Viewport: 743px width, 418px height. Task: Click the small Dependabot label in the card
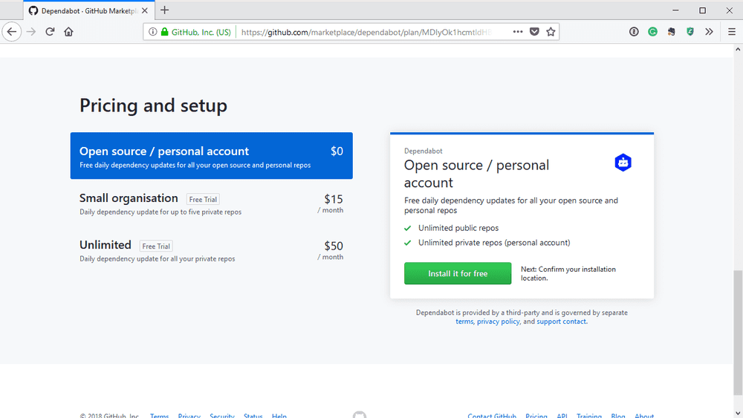point(424,151)
